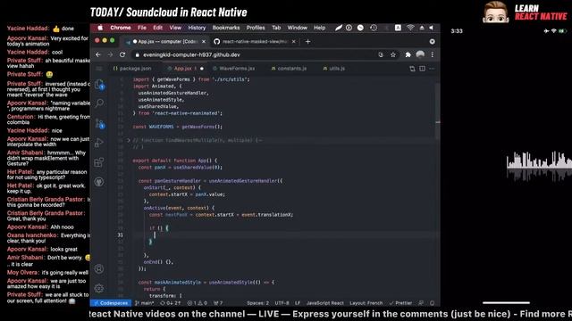
Task: Switch to the package.json editor tab
Action: (x=132, y=69)
